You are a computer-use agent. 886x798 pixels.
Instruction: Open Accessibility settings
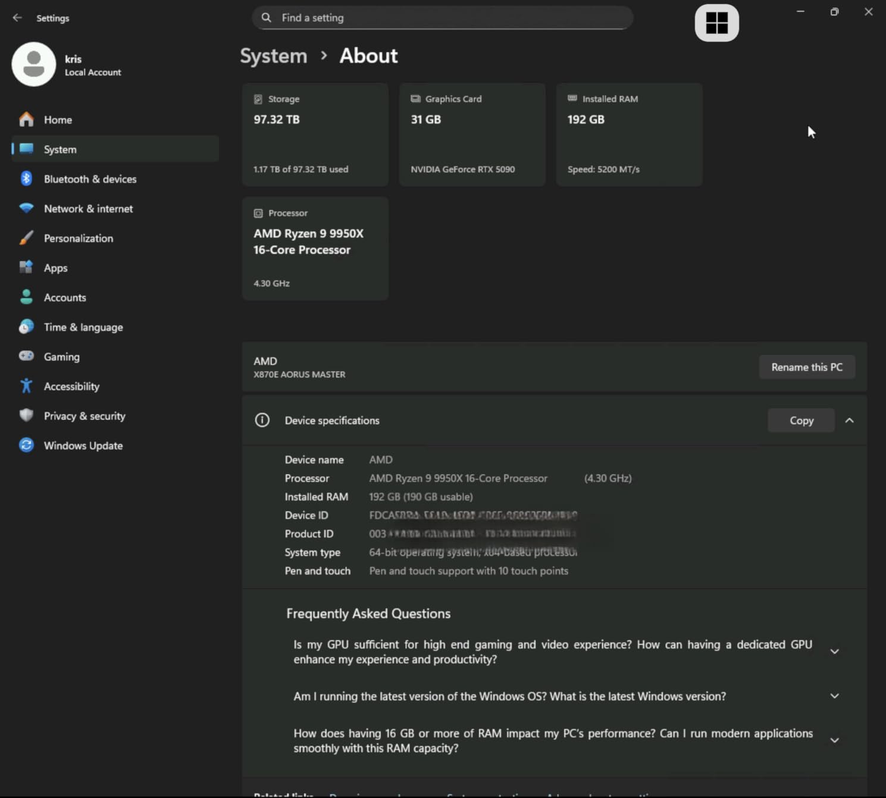coord(115,387)
